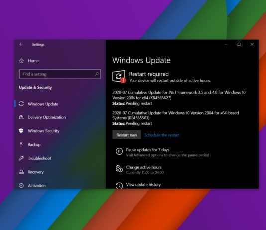Viewport: 266px width, 230px height.
Task: Click the back arrow in Settings
Action: [x=21, y=44]
